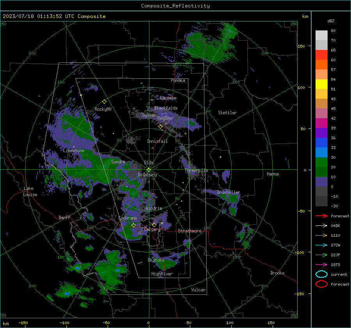
Task: Click the Airdrie city label
Action: click(x=154, y=208)
